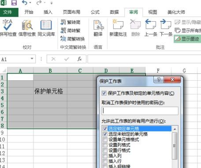201x168 pixels.
Task: Click the formula bar cancel X icon
Action: [x=53, y=59]
